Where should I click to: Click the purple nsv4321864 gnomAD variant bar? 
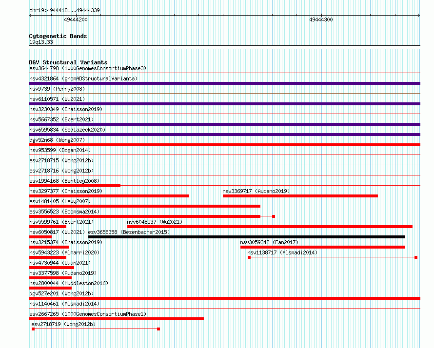coord(224,83)
